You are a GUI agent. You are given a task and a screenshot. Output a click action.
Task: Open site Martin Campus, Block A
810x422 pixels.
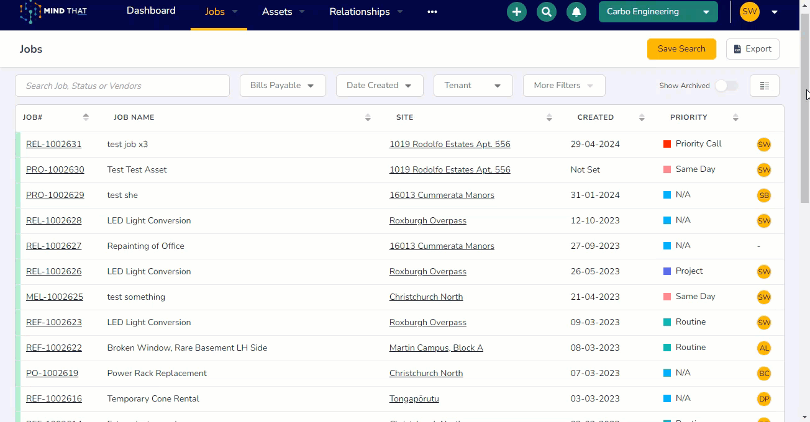[436, 348]
